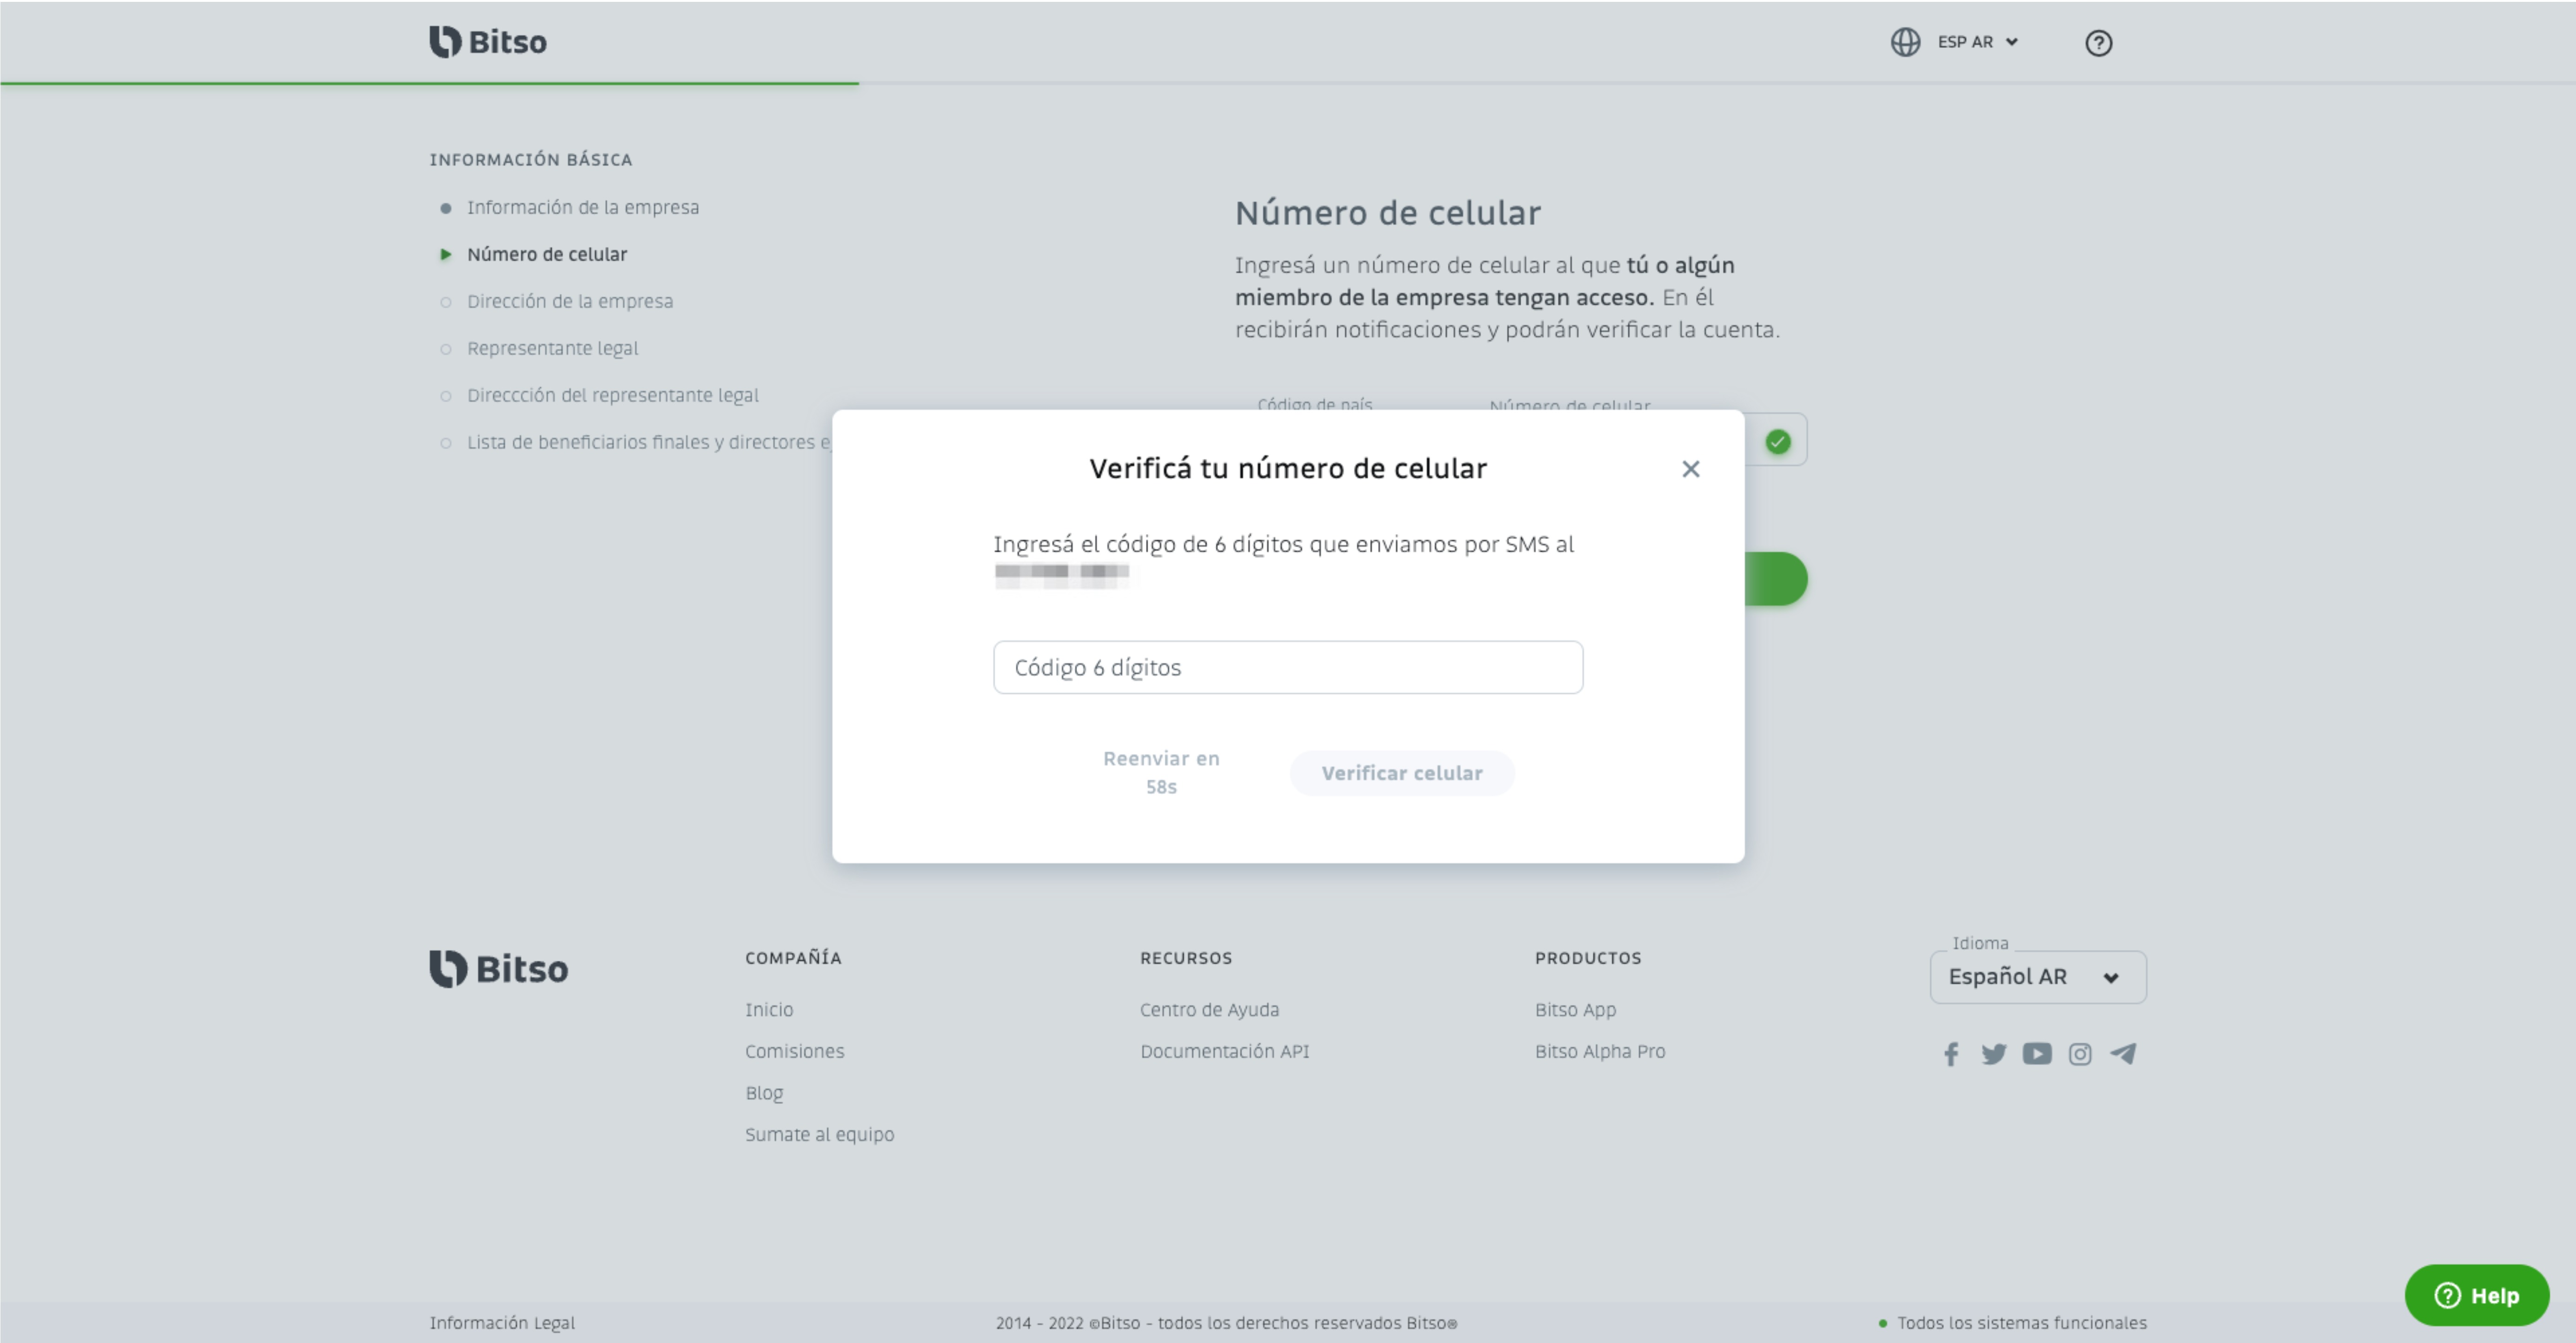Open Documentación API link
This screenshot has height=1343, width=2576.
pyautogui.click(x=1224, y=1051)
